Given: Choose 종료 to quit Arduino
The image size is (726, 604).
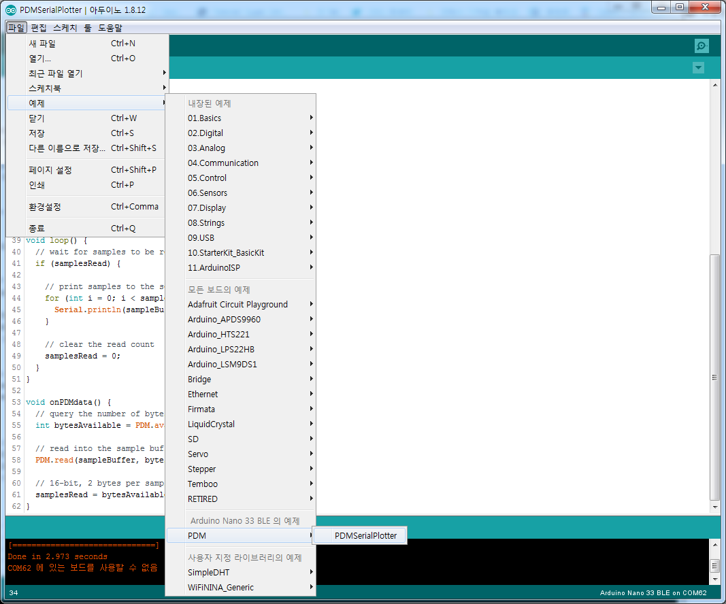Looking at the screenshot, I should pos(87,228).
